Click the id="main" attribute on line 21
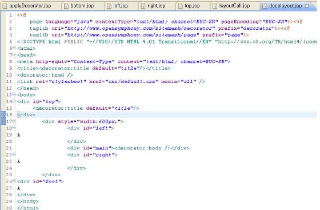Image resolution: width=320 pixels, height=210 pixels. pyautogui.click(x=98, y=148)
